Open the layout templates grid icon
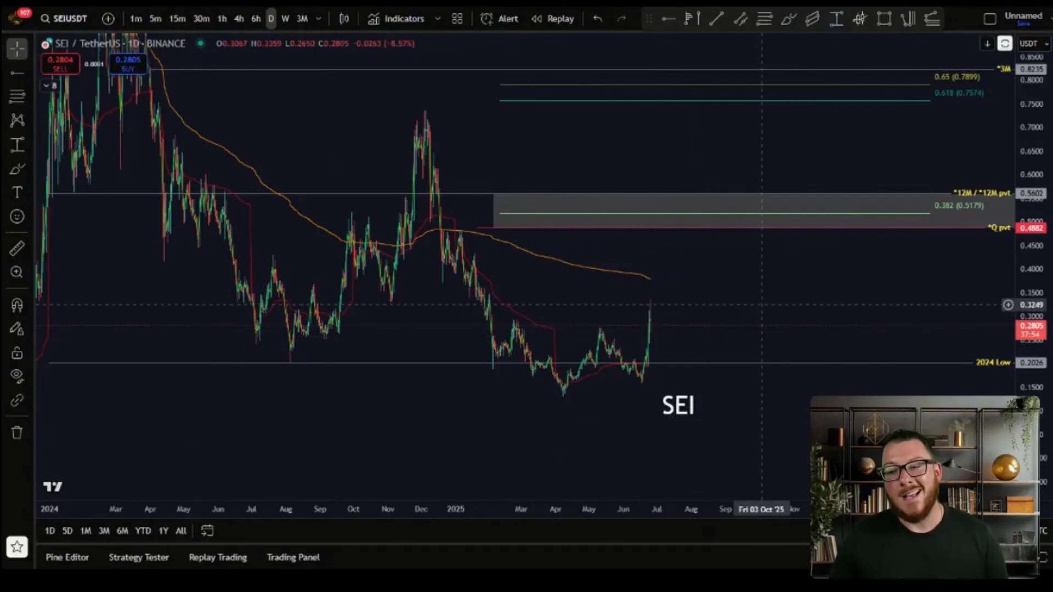Image resolution: width=1053 pixels, height=592 pixels. click(x=457, y=19)
